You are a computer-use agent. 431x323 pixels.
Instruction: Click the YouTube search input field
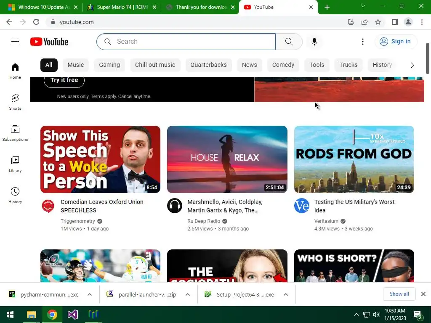tap(186, 42)
